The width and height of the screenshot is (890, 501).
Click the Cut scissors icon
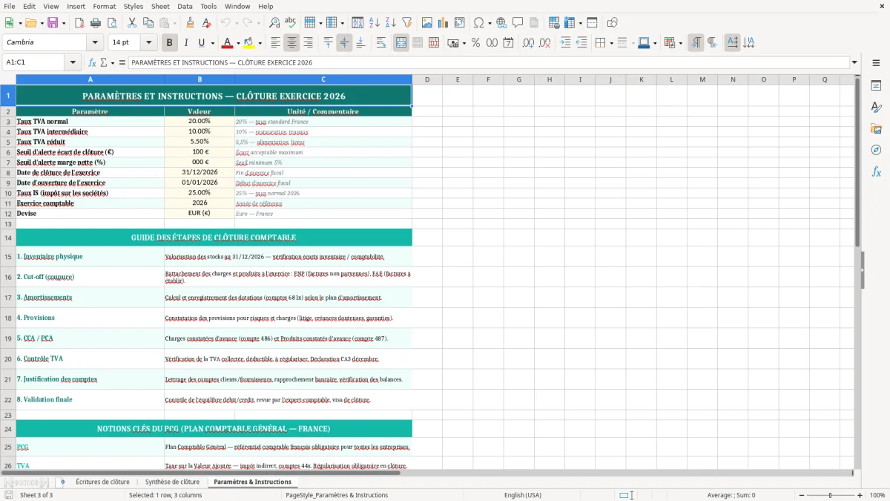(132, 23)
